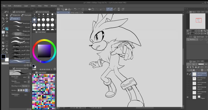This screenshot has height=110, width=208.
Task: Select the Gradient tool
Action: [x=3, y=43]
